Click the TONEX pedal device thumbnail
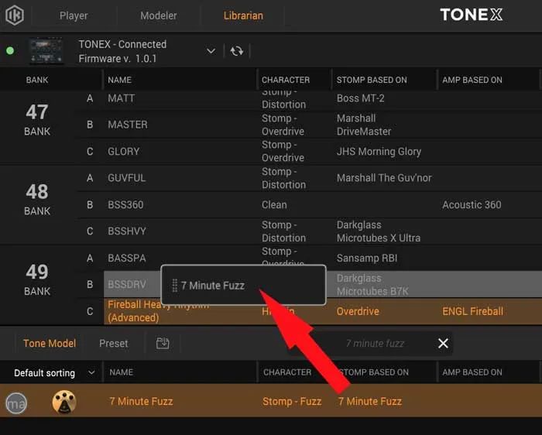The height and width of the screenshot is (435, 542). 46,51
